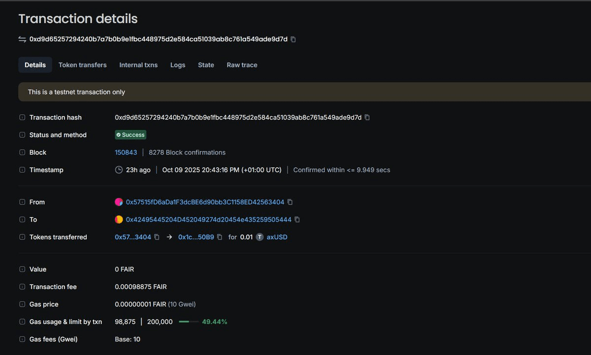Open the From address 0x57515f link

pyautogui.click(x=205, y=202)
